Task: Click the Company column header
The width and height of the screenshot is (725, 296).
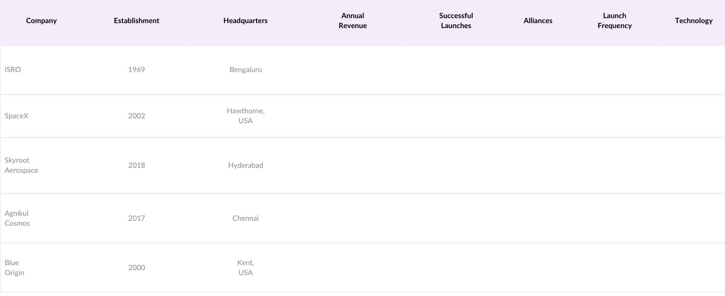Action: 41,20
